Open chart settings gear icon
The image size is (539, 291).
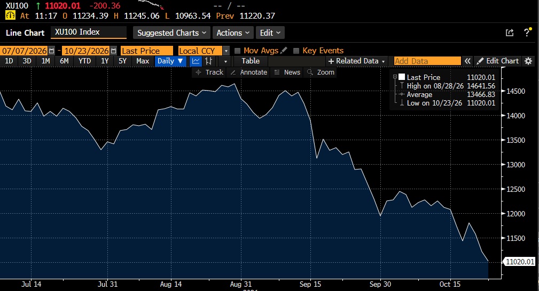pos(528,61)
